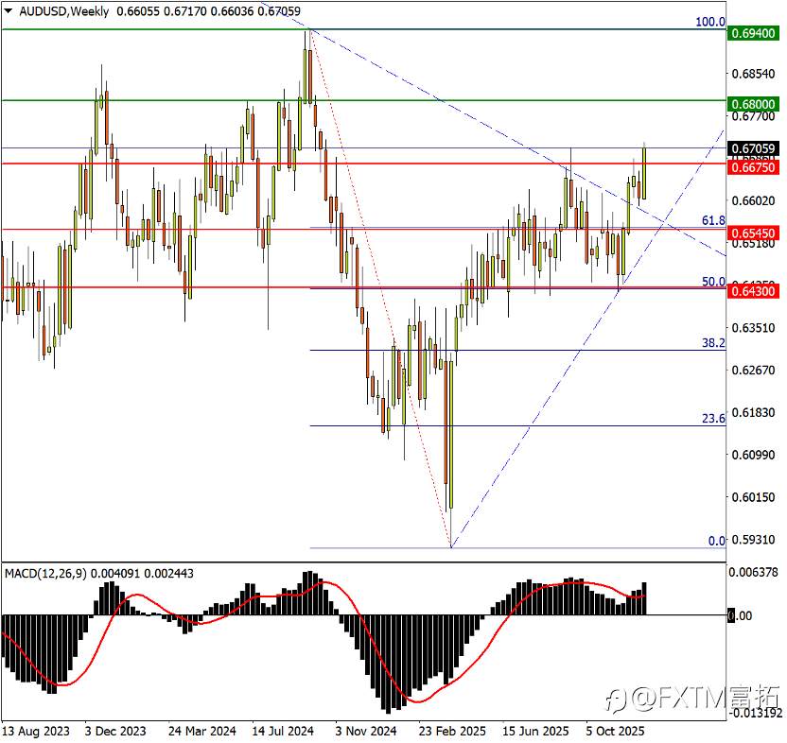Select the 0.65450 red price label

[x=753, y=233]
